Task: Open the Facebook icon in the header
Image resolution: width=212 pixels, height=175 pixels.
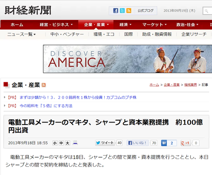Action: (x=116, y=11)
